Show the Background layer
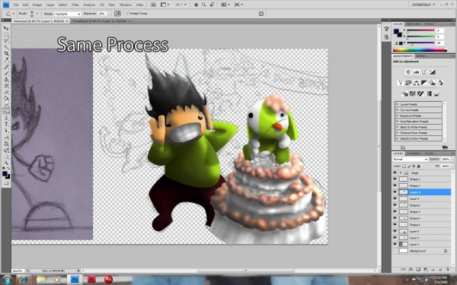This screenshot has height=285, width=457. [x=395, y=251]
